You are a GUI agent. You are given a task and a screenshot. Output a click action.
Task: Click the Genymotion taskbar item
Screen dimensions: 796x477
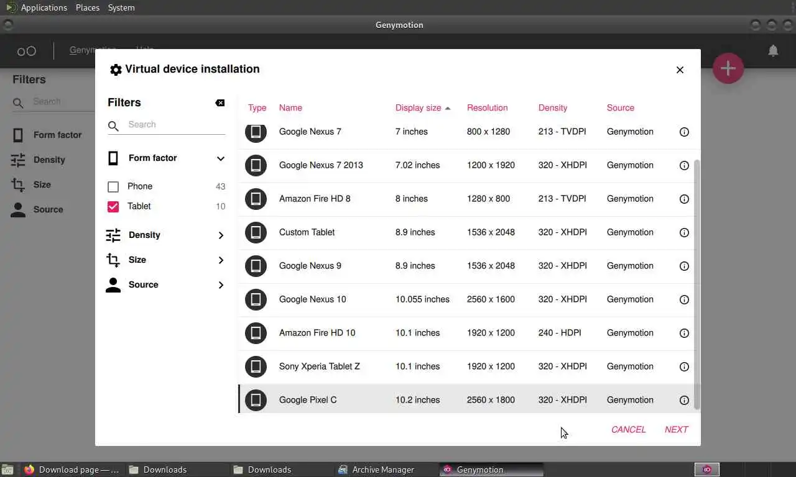491,470
